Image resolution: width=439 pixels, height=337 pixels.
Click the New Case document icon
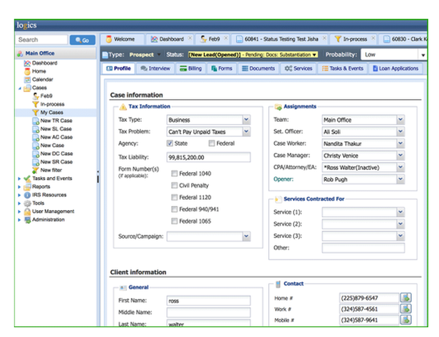pyautogui.click(x=35, y=146)
